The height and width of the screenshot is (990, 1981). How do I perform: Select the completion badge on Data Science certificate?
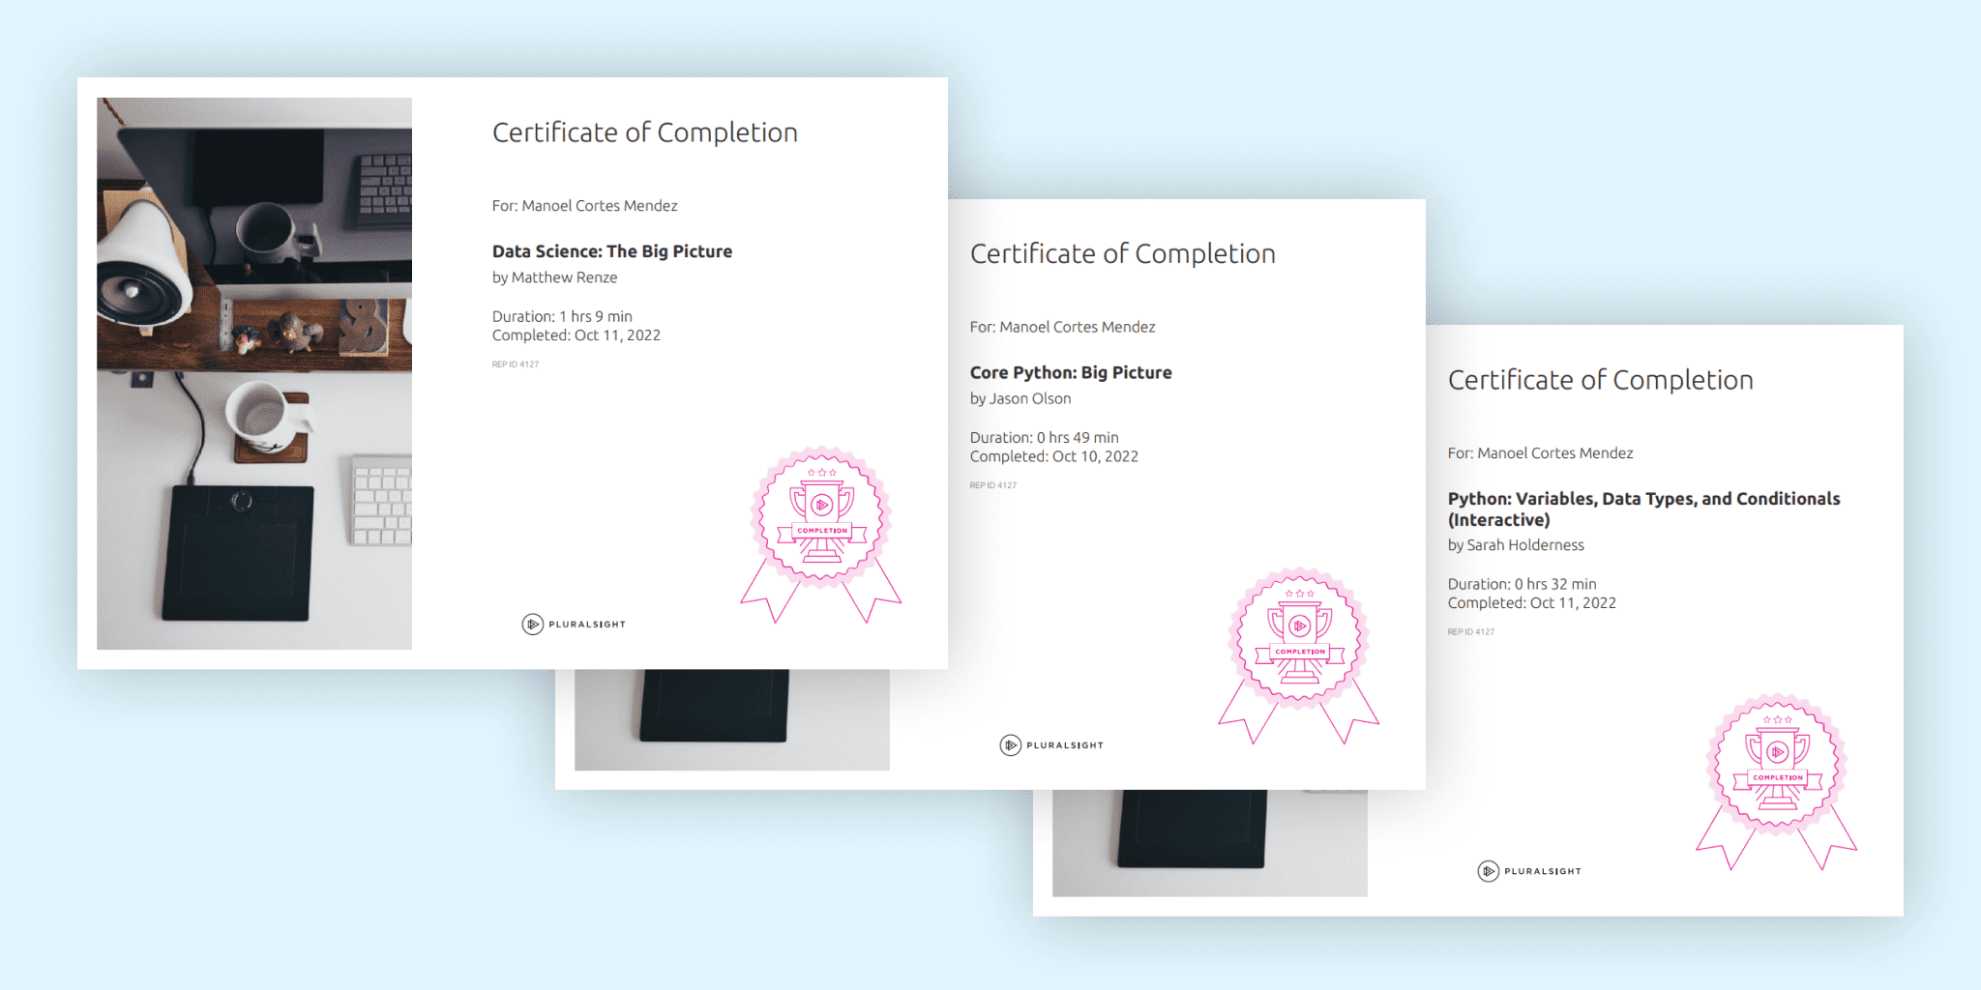[x=821, y=530]
